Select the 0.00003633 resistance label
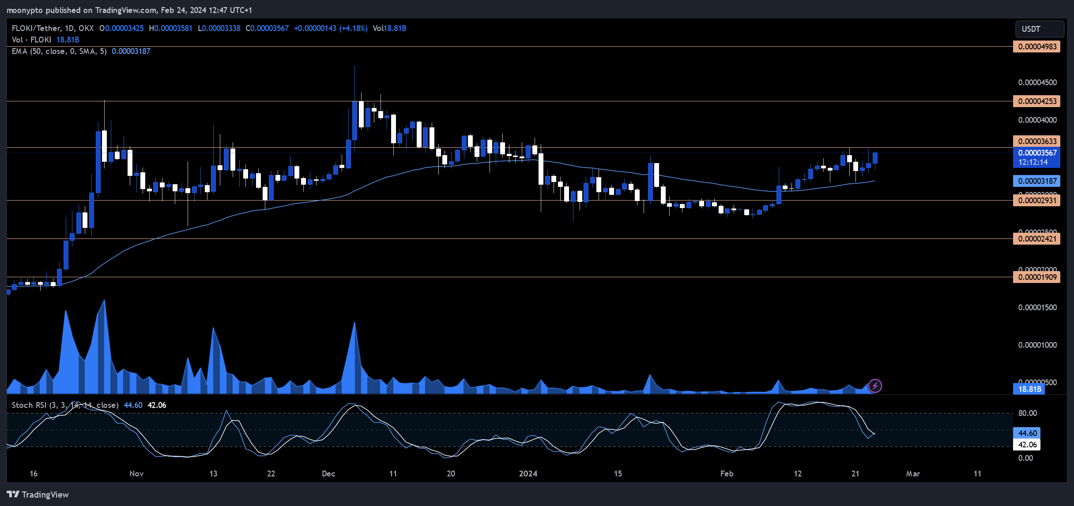 tap(1036, 141)
